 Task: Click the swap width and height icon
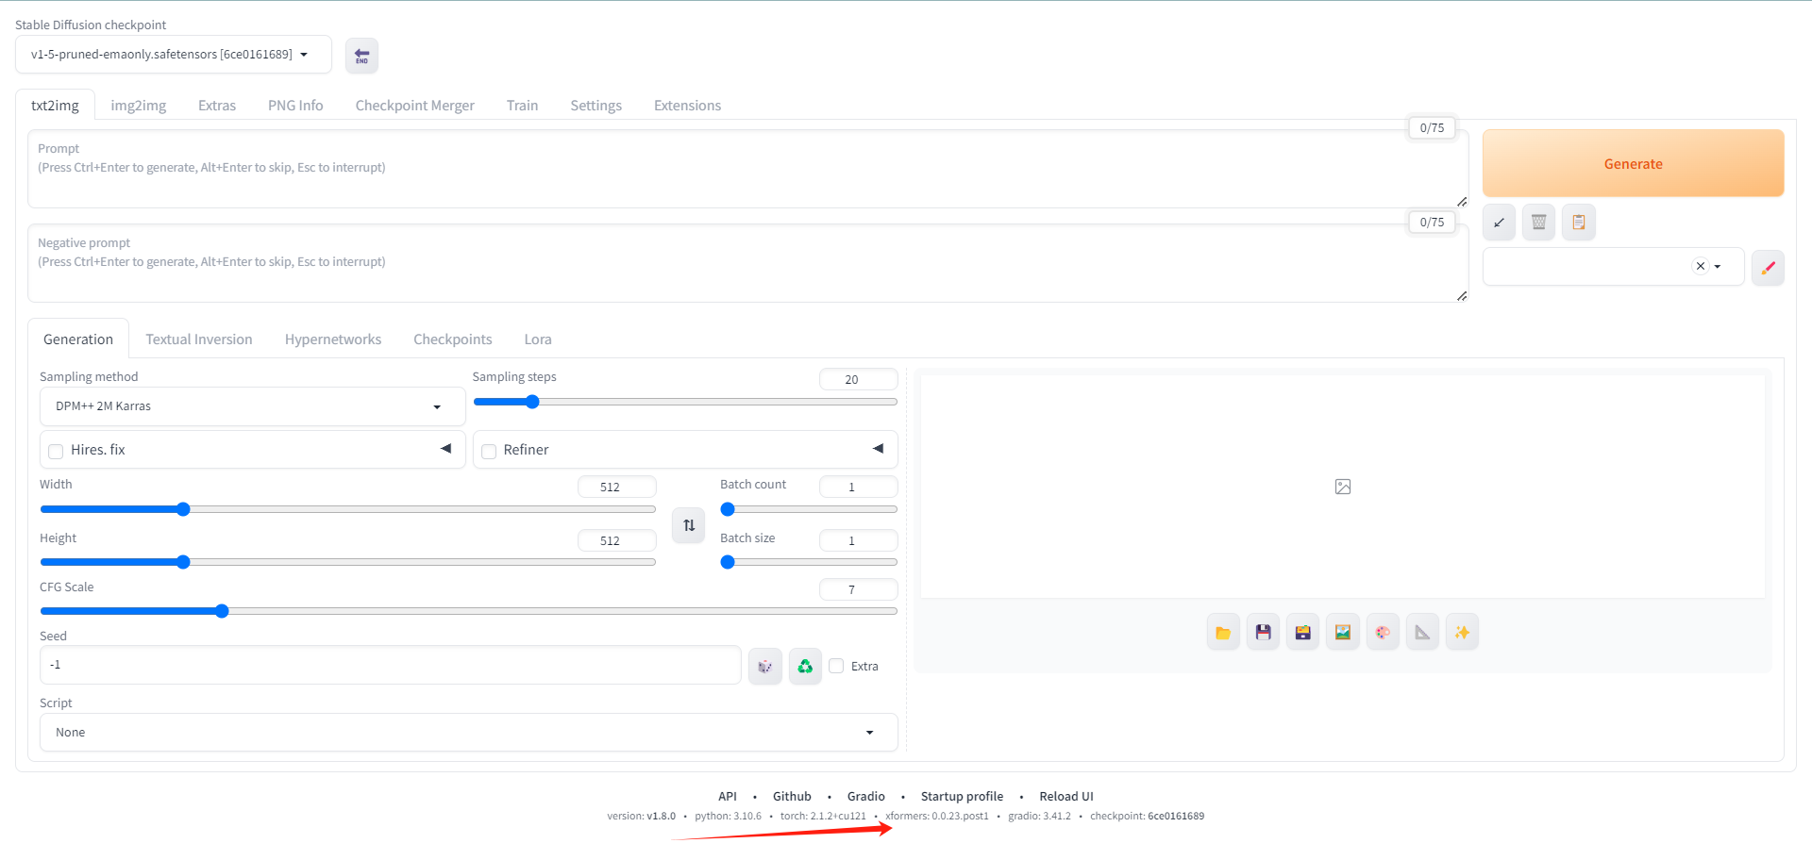[x=689, y=525]
